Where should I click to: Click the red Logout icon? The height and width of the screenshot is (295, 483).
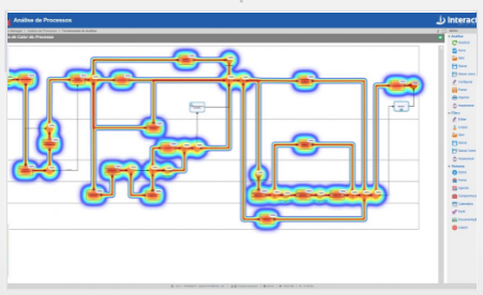(455, 227)
